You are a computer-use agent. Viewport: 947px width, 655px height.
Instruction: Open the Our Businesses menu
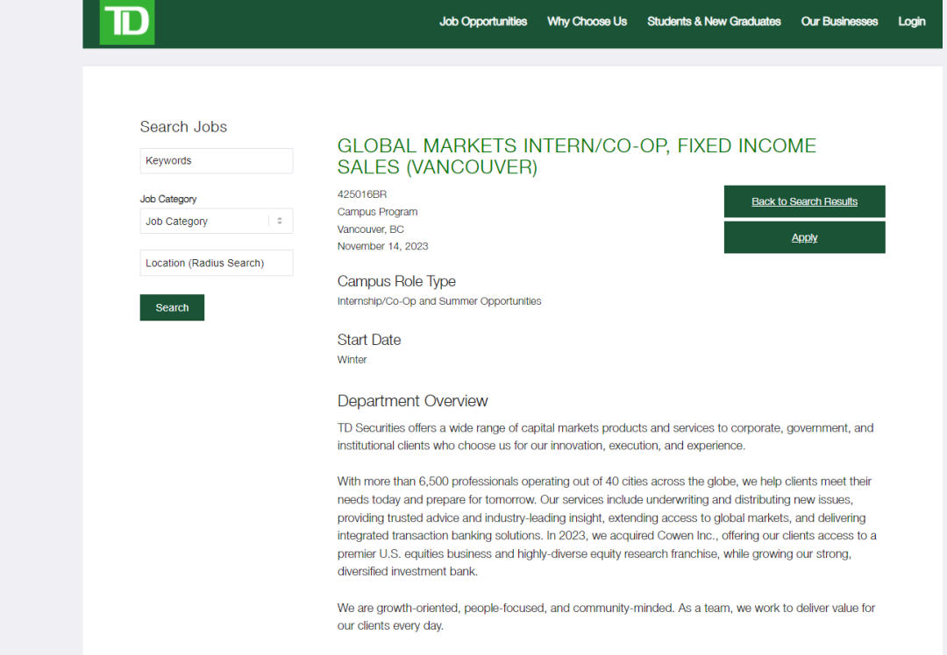(839, 22)
